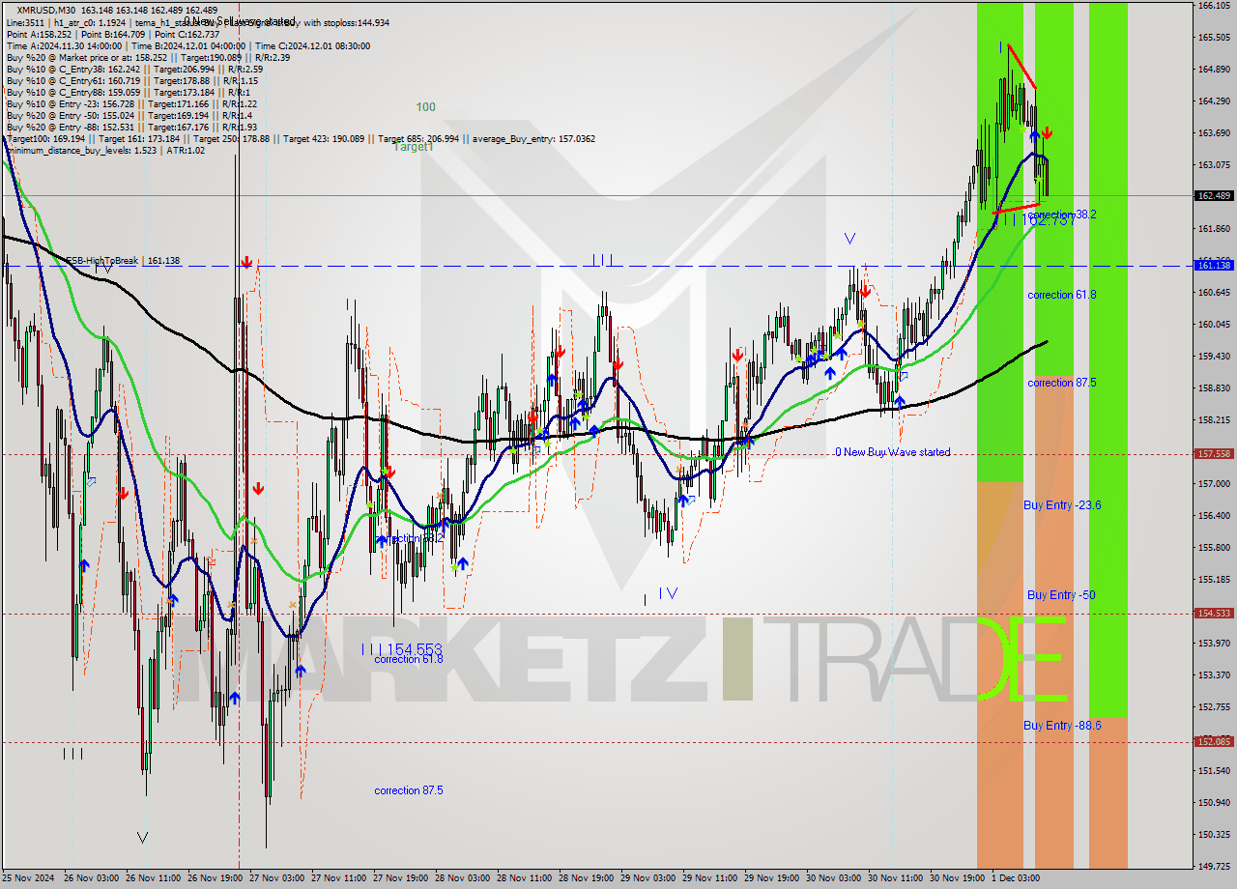This screenshot has height=889, width=1237.
Task: Click the '26 Nov 19:00' time axis label
Action: pos(216,878)
